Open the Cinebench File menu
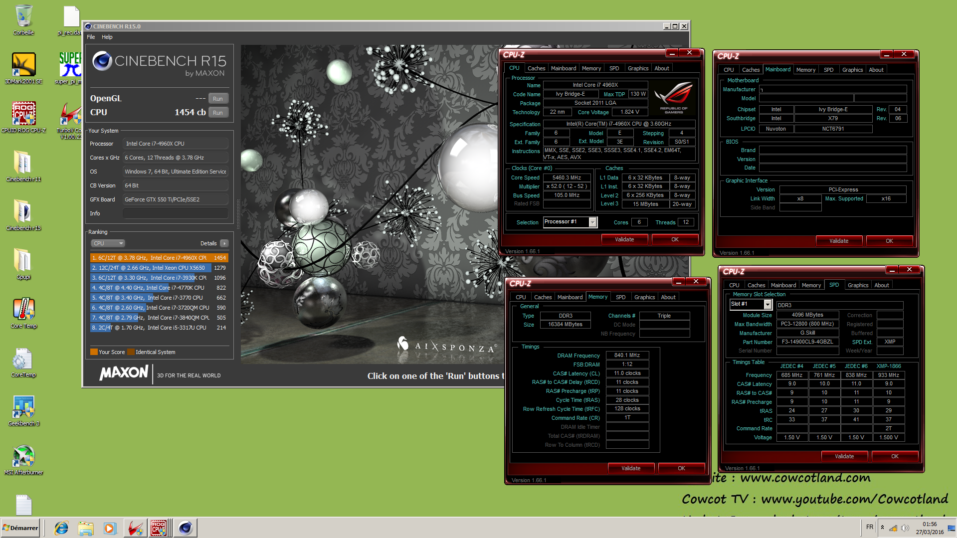Image resolution: width=957 pixels, height=538 pixels. point(91,37)
